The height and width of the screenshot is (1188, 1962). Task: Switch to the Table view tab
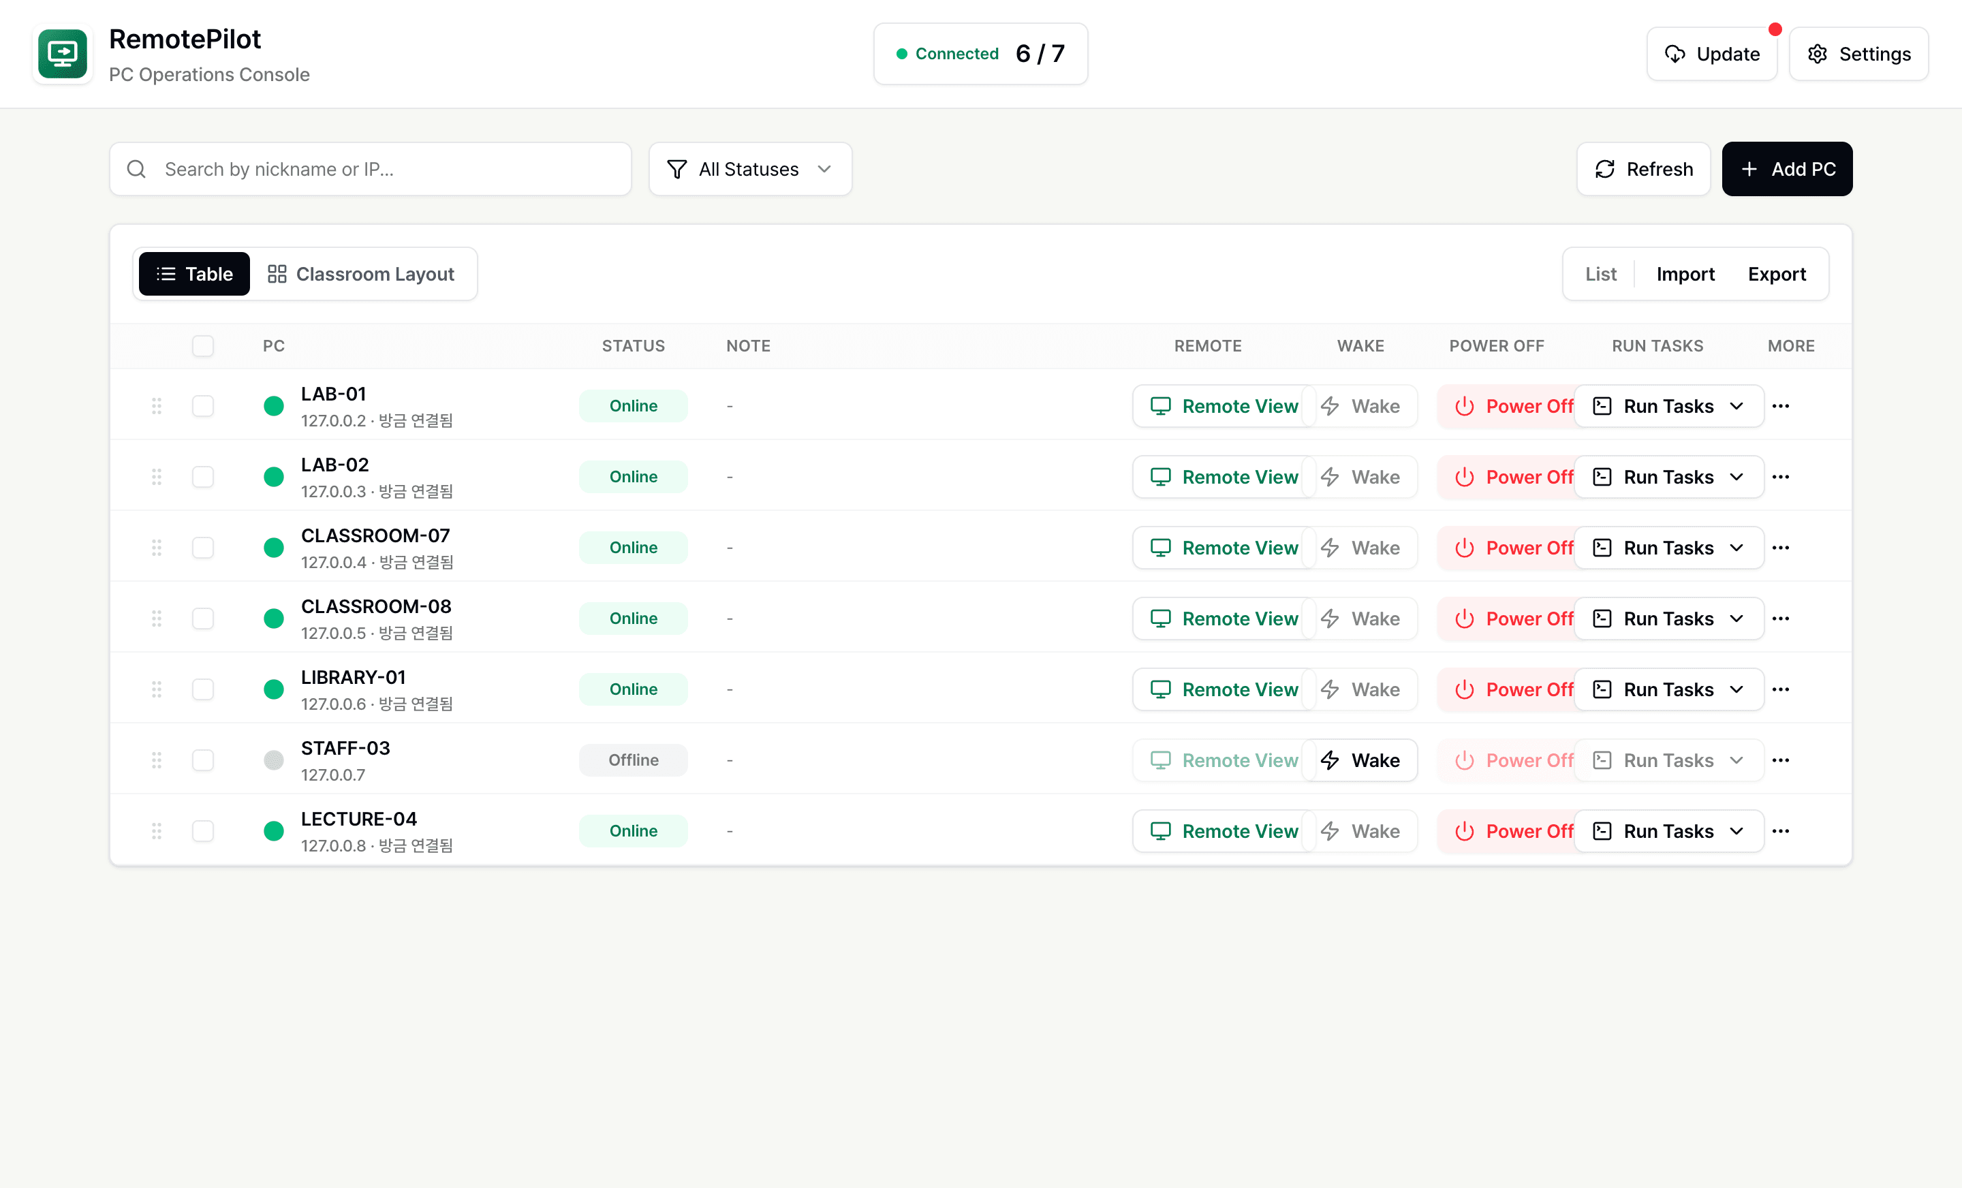194,274
